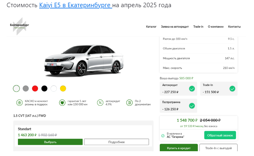This screenshot has width=254, height=156.
Task: Click от 19 533 ₽/месяц без взноса
Action: tap(199, 126)
